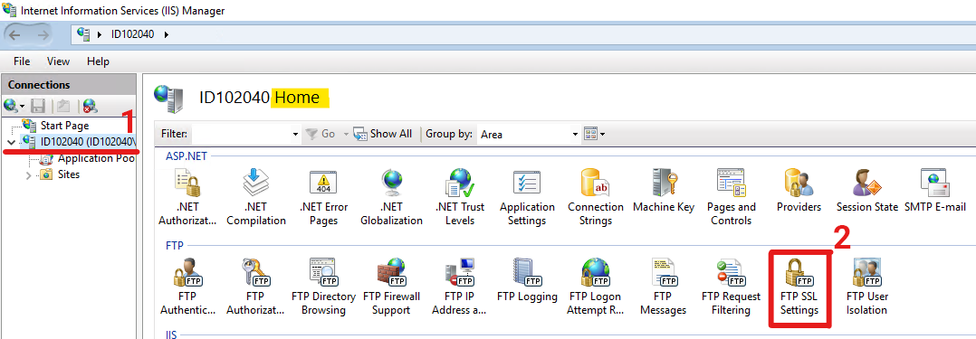Open FTP Firewall Support feature
The image size is (976, 339).
pos(391,287)
